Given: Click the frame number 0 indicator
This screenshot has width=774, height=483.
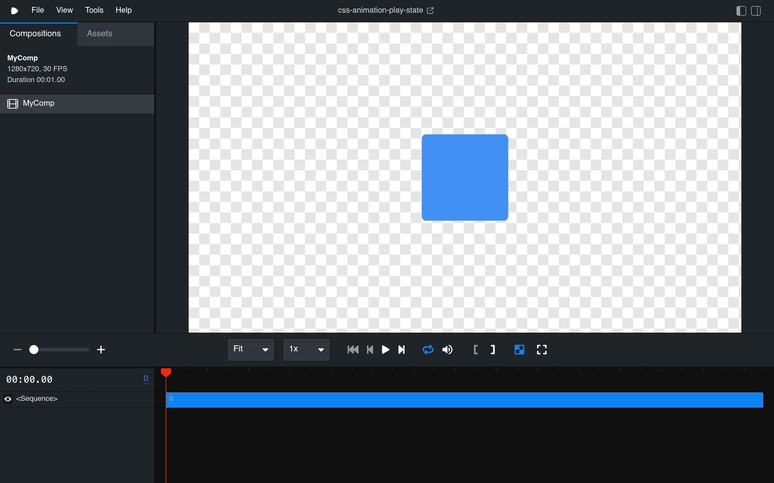Looking at the screenshot, I should click(x=146, y=379).
